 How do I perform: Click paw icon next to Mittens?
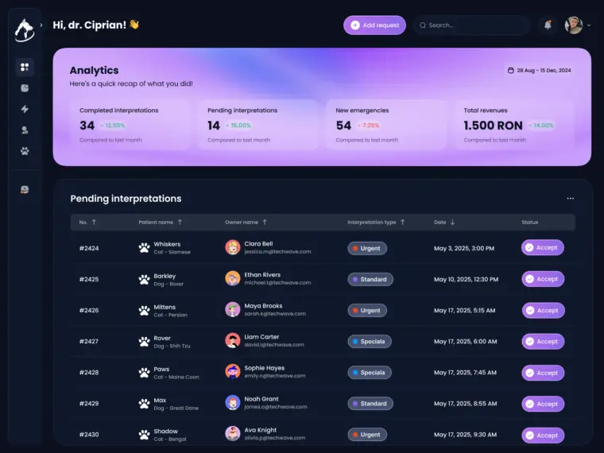pos(144,311)
